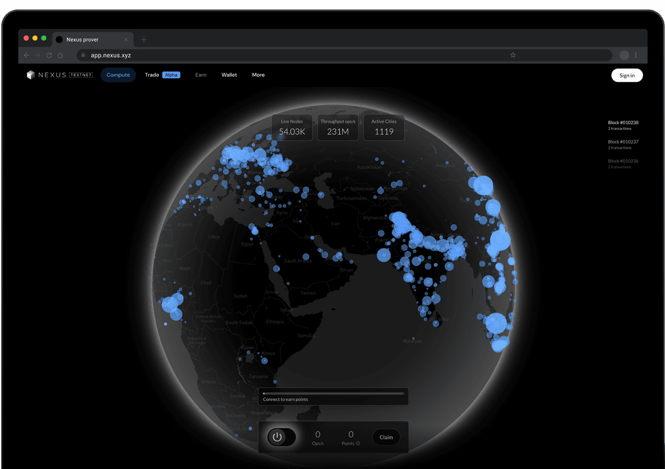
Task: Click the Points info icon
Action: point(357,443)
